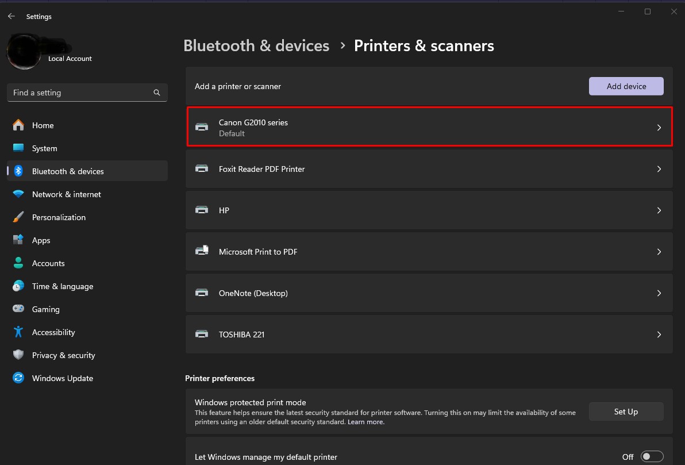This screenshot has width=685, height=465.
Task: Click the search magnifier icon in Find a setting
Action: point(157,93)
